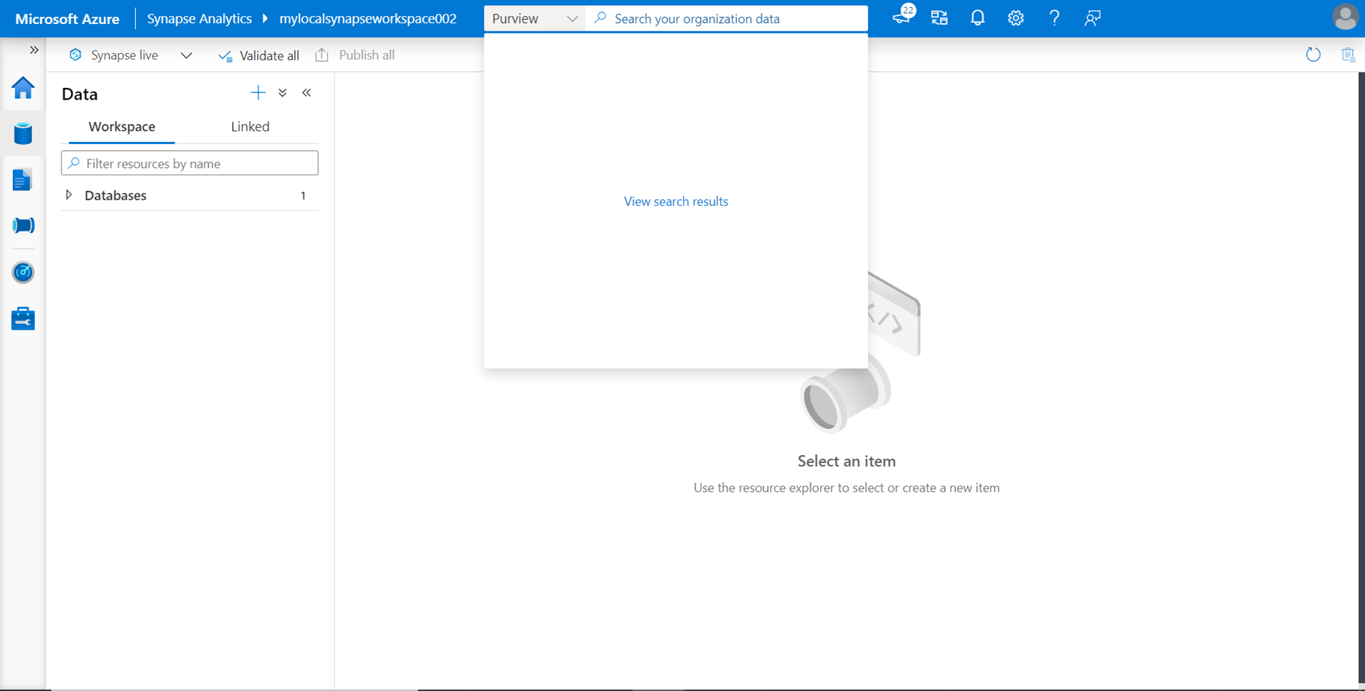The image size is (1365, 691).
Task: Collapse the Data panel
Action: point(306,93)
